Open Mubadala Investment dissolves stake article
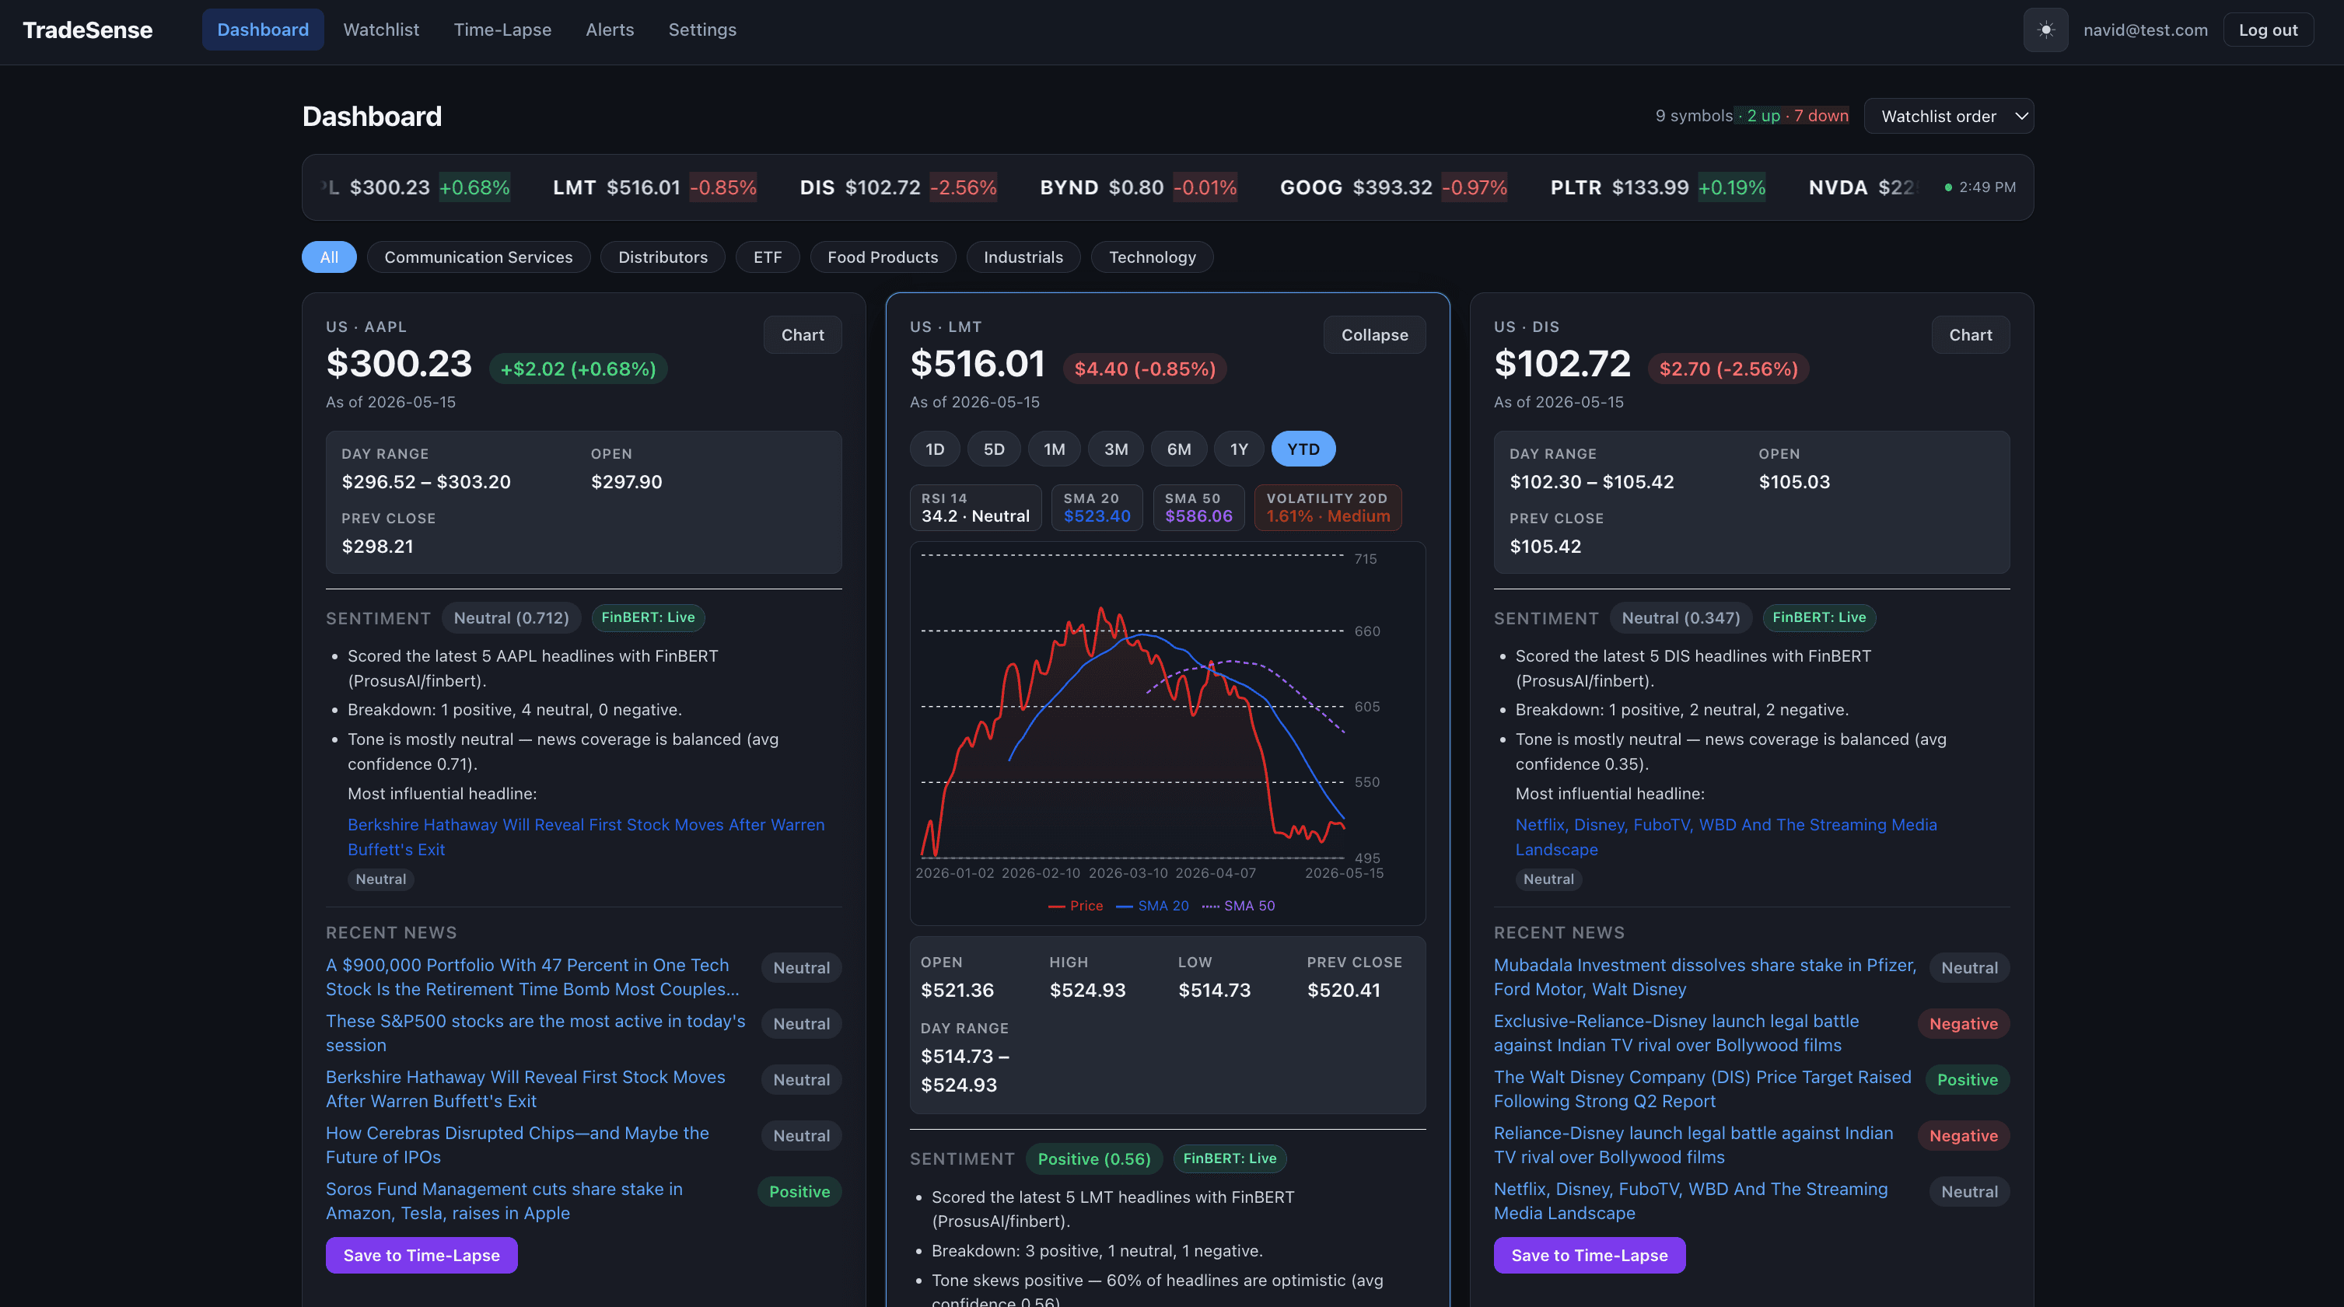 [1704, 977]
